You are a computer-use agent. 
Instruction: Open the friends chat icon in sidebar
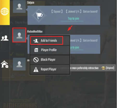coord(5,38)
